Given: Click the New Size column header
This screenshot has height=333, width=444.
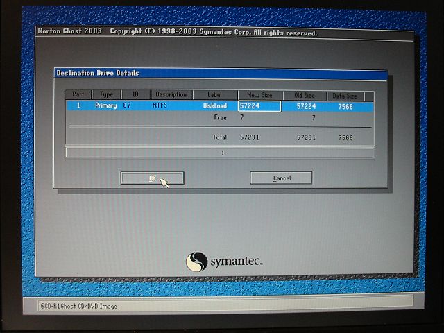Looking at the screenshot, I should (259, 94).
